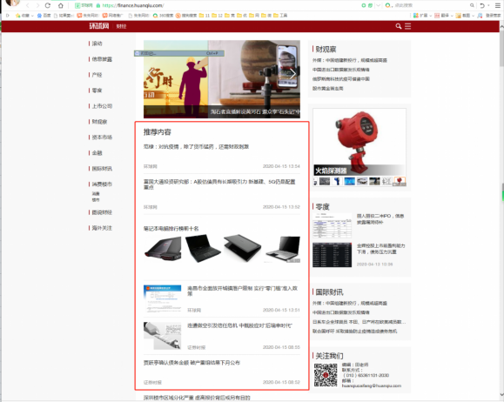The height and width of the screenshot is (402, 504).
Task: Click the browser forward arrow
Action: pyautogui.click(x=37, y=5)
